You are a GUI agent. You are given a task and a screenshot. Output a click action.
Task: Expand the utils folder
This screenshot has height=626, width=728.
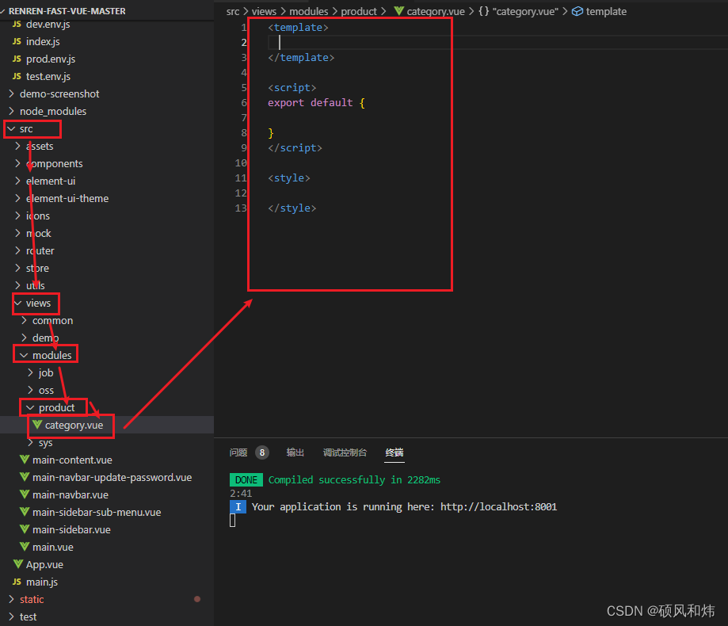click(18, 285)
